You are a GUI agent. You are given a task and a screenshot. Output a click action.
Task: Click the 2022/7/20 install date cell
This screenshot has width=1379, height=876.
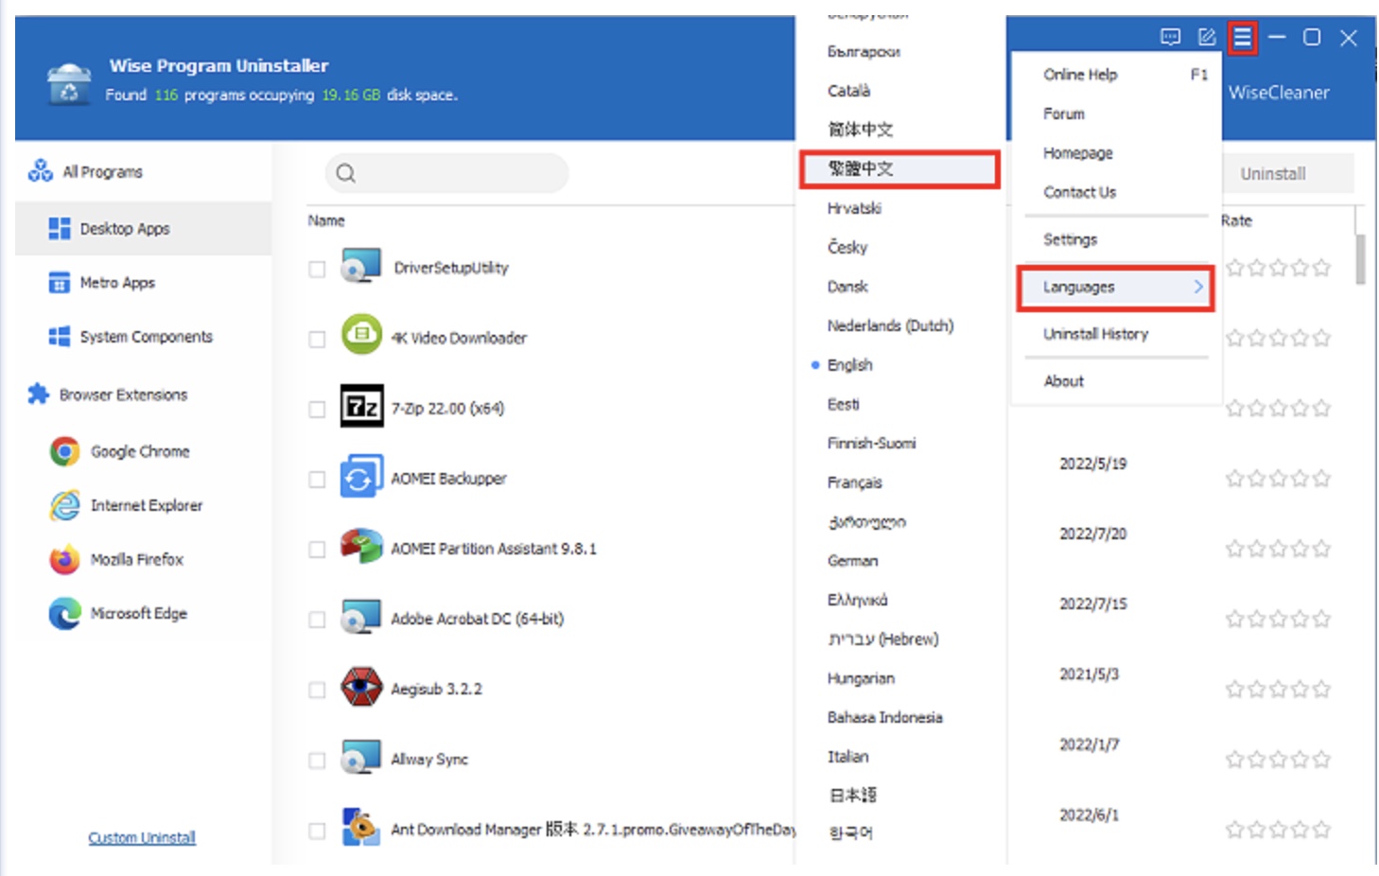coord(1092,534)
